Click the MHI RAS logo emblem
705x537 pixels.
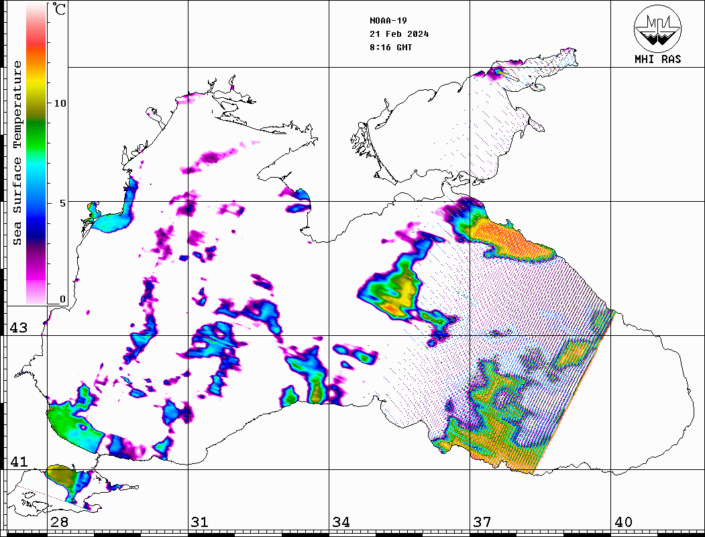[x=658, y=28]
